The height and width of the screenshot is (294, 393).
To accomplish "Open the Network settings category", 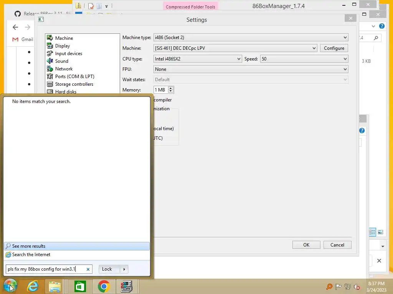I will (x=60, y=69).
